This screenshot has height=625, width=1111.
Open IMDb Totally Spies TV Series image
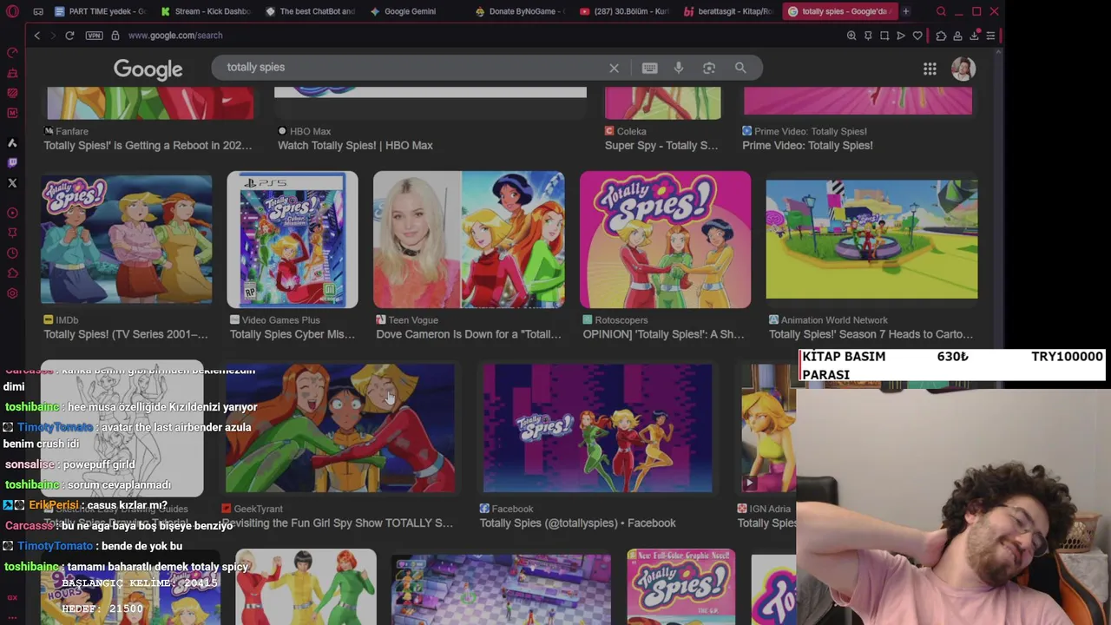[126, 240]
